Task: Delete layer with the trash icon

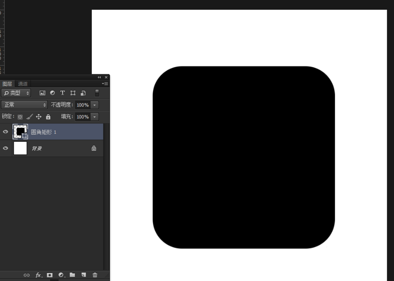Action: pyautogui.click(x=95, y=275)
